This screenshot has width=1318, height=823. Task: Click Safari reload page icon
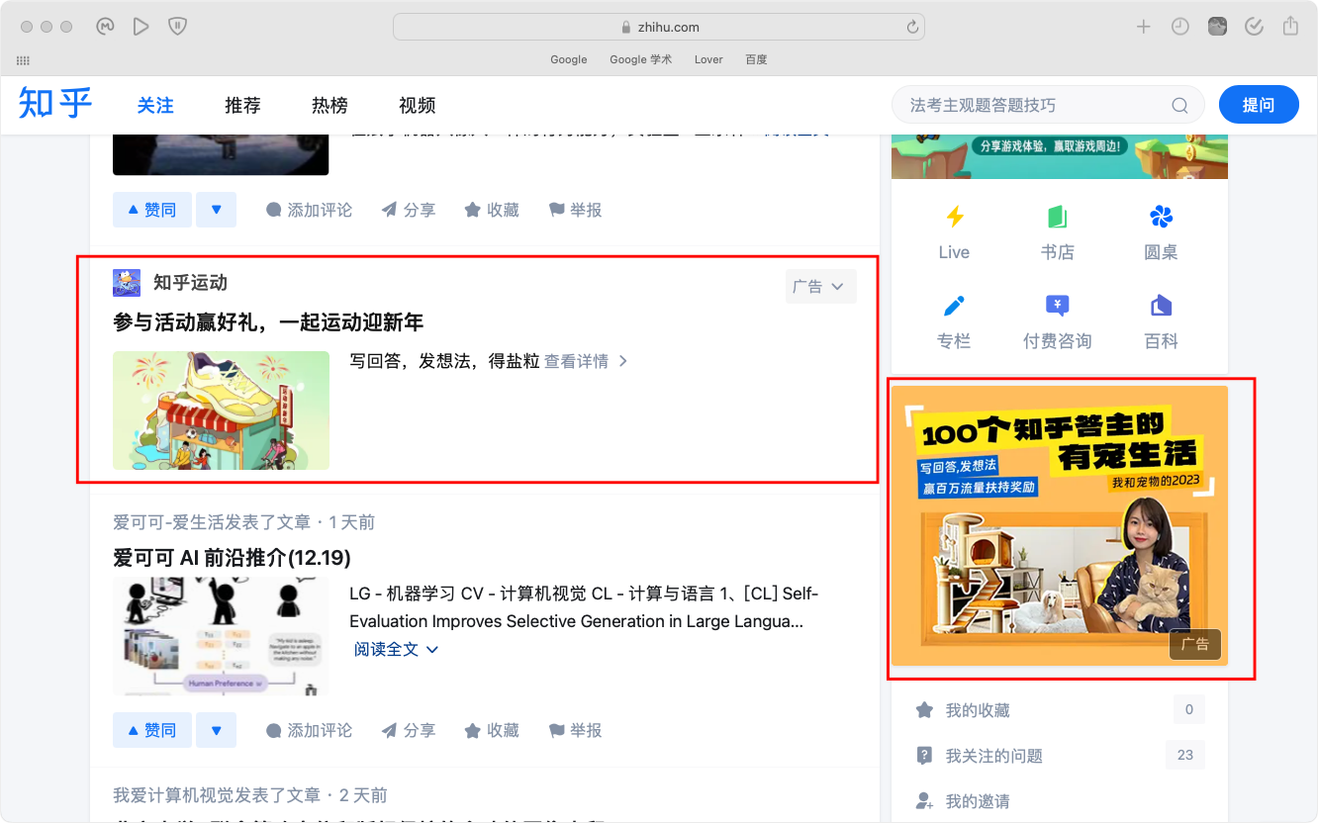912,28
